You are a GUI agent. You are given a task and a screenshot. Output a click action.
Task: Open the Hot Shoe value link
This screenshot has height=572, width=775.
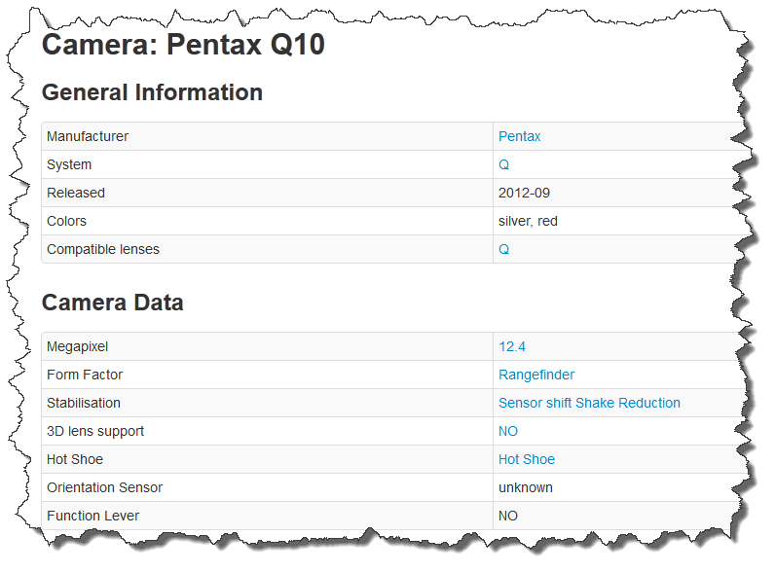pyautogui.click(x=527, y=459)
